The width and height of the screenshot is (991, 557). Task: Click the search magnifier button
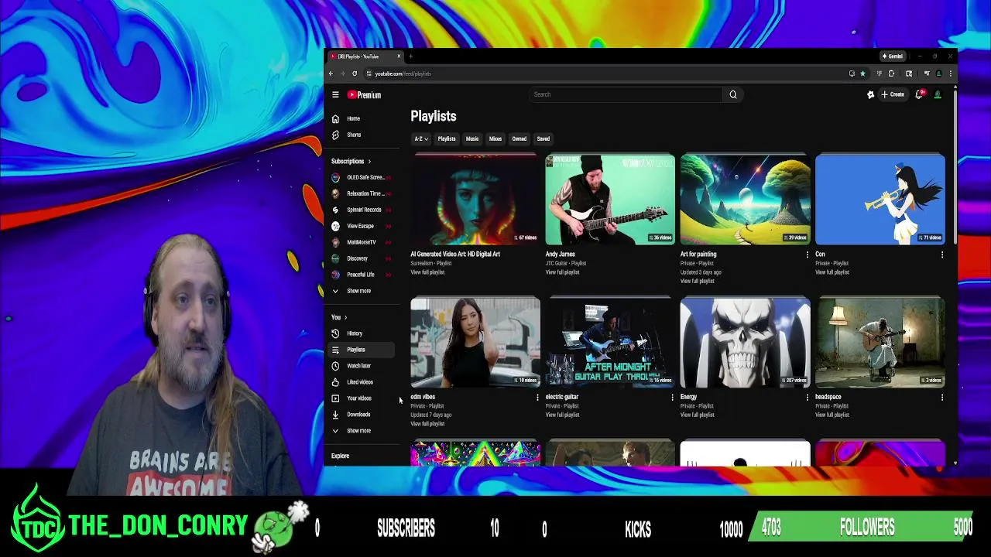[733, 94]
